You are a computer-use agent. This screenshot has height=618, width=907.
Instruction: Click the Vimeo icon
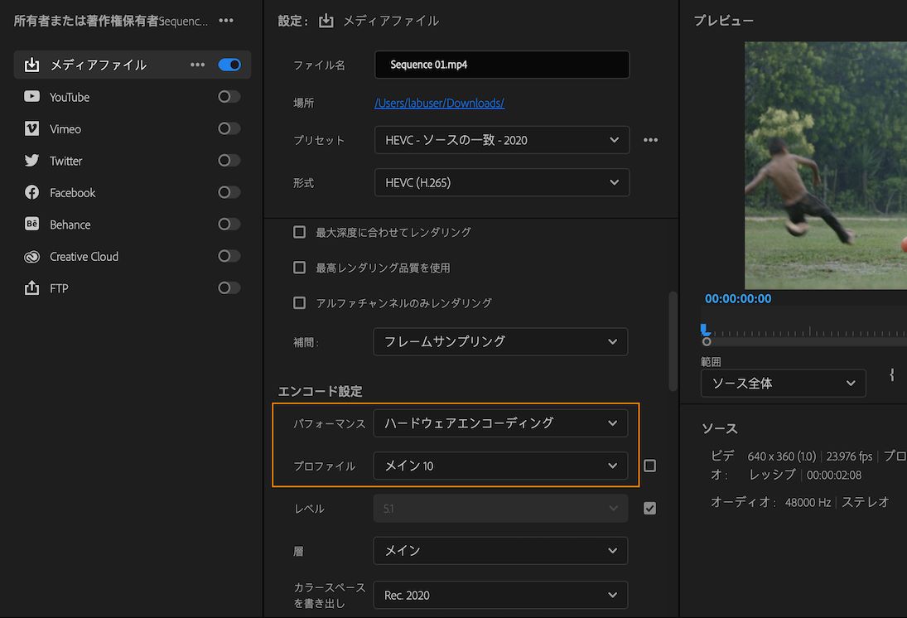(31, 128)
